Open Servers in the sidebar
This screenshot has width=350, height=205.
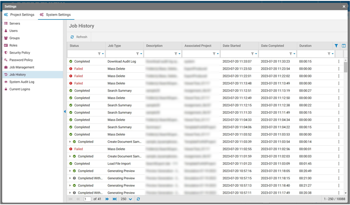pyautogui.click(x=15, y=24)
